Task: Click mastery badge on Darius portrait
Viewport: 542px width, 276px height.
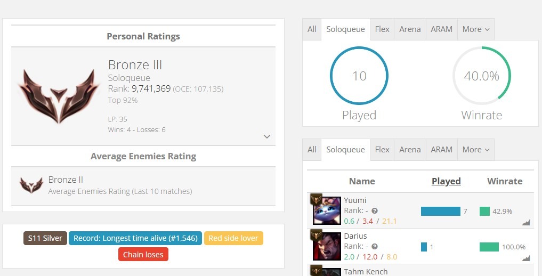Action: (316, 235)
